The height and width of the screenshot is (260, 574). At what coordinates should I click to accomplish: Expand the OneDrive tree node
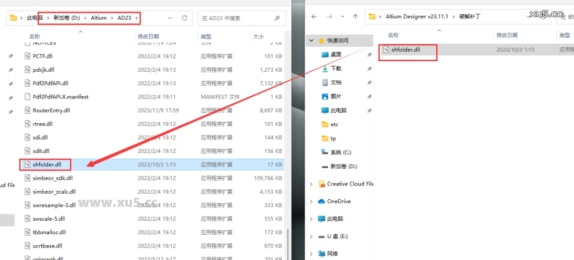(x=312, y=201)
